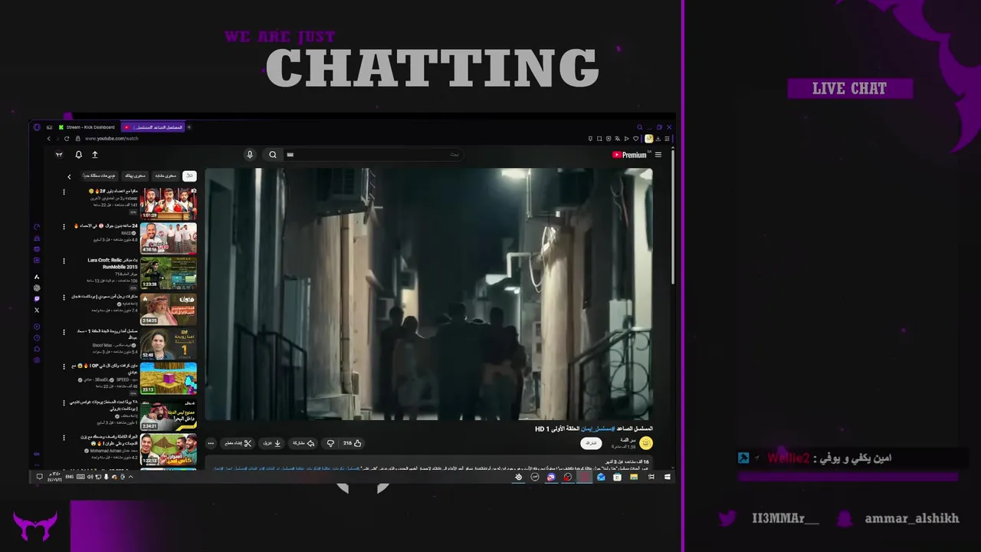Open the Opera GX logo menu
This screenshot has width=981, height=552.
(x=37, y=127)
